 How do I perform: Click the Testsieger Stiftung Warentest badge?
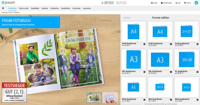tap(14, 92)
